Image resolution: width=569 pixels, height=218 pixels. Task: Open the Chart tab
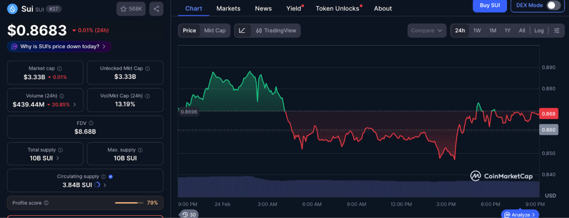pos(193,9)
